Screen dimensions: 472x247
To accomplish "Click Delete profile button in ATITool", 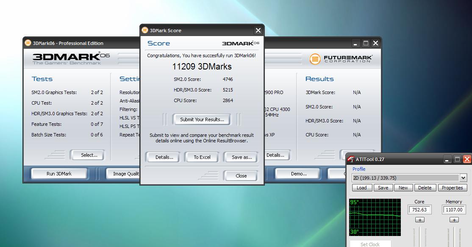I will point(425,188).
